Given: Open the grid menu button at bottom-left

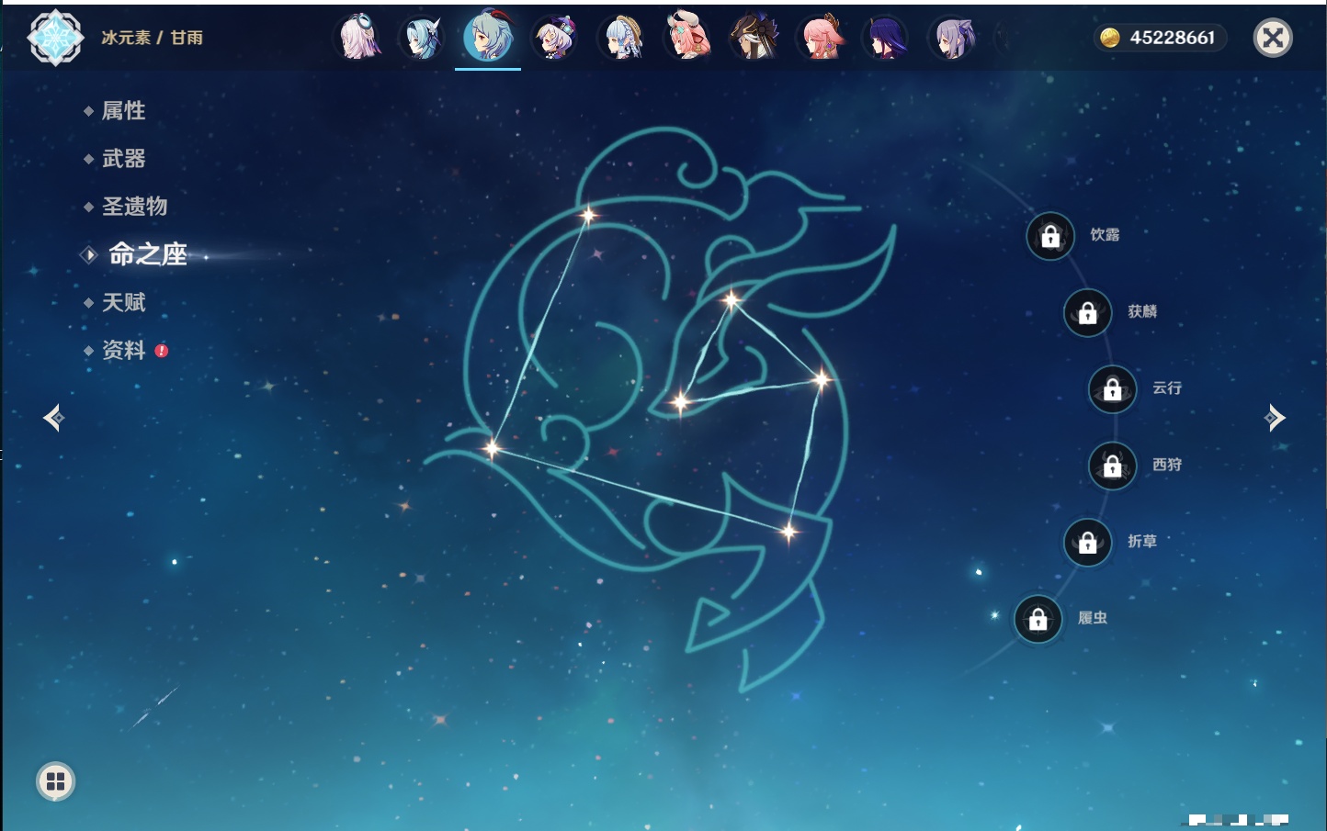Looking at the screenshot, I should tap(55, 781).
